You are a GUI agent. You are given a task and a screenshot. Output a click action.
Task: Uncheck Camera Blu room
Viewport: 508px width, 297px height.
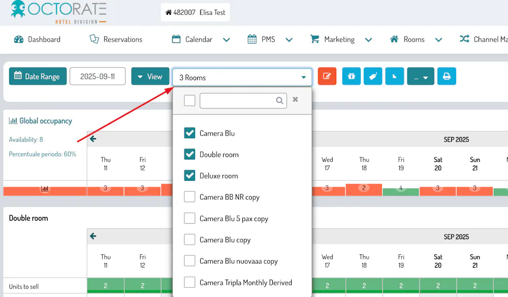189,133
